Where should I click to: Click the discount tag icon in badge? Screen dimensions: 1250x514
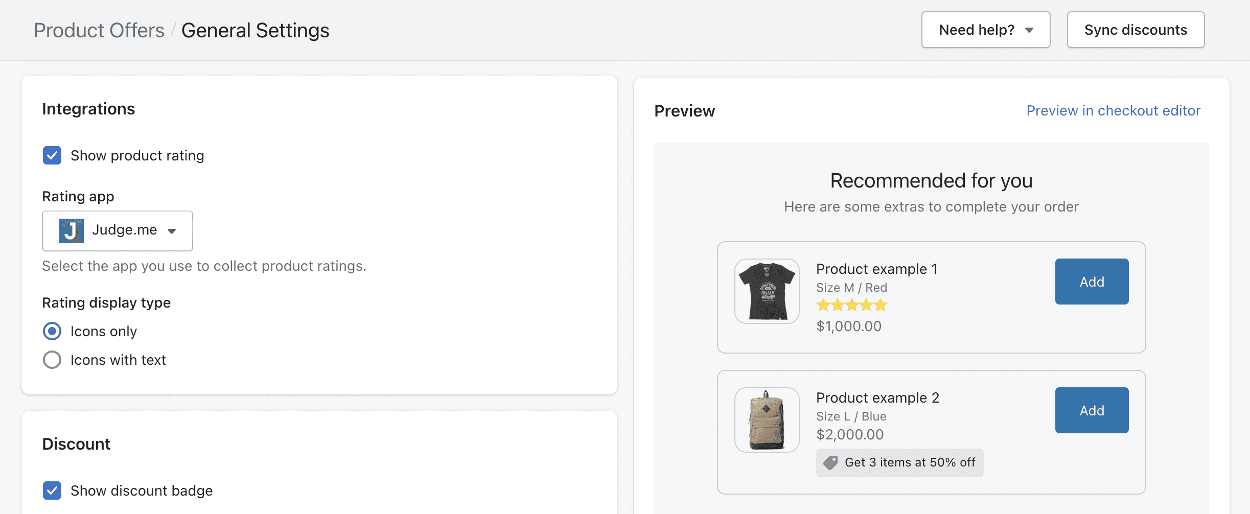[x=830, y=463]
